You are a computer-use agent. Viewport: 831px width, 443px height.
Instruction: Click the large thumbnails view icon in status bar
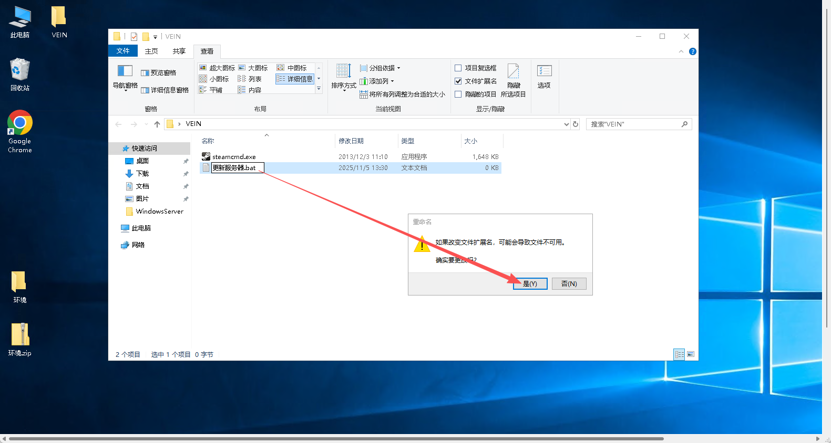(x=691, y=354)
